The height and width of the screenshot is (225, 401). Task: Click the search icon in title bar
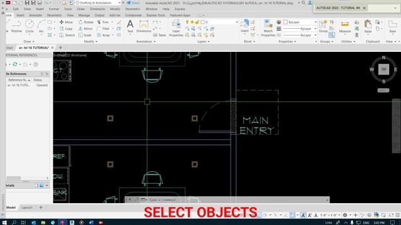303,2
